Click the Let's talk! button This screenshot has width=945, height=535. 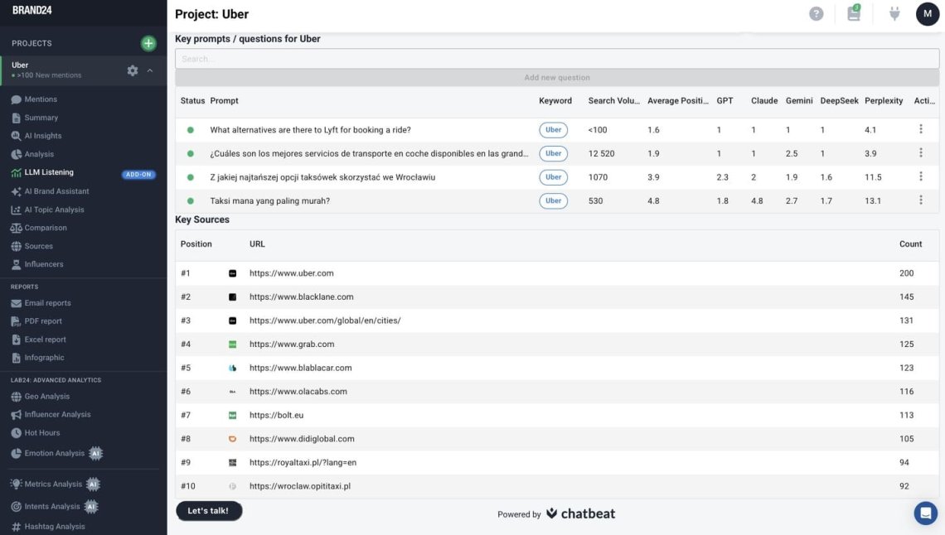209,511
